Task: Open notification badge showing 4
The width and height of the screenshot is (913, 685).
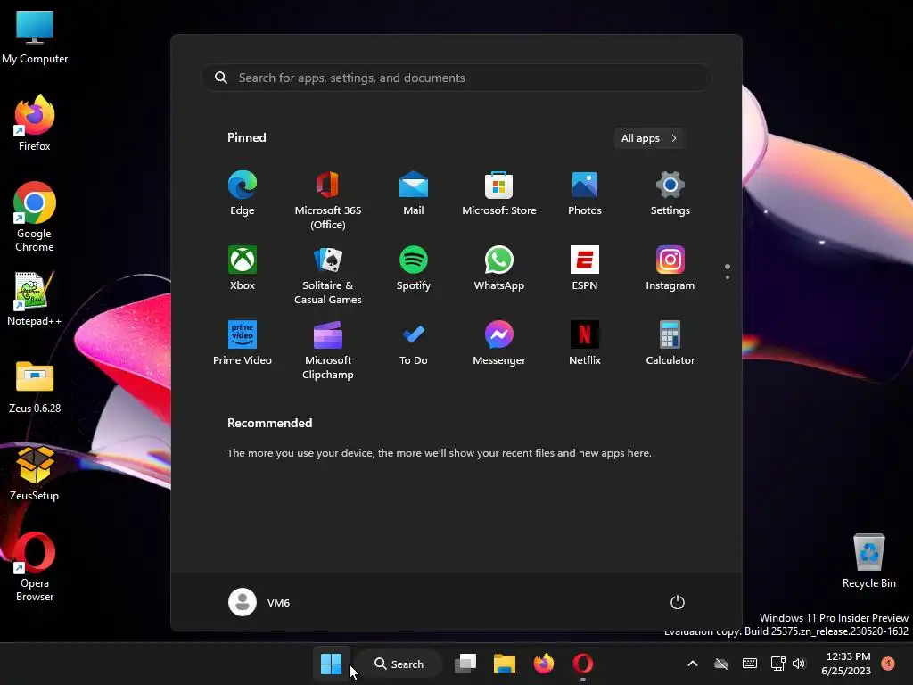Action: coord(888,663)
